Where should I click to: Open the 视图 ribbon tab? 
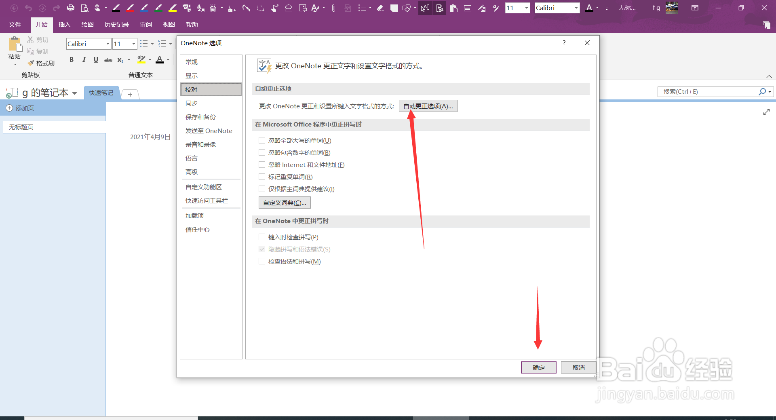(169, 25)
